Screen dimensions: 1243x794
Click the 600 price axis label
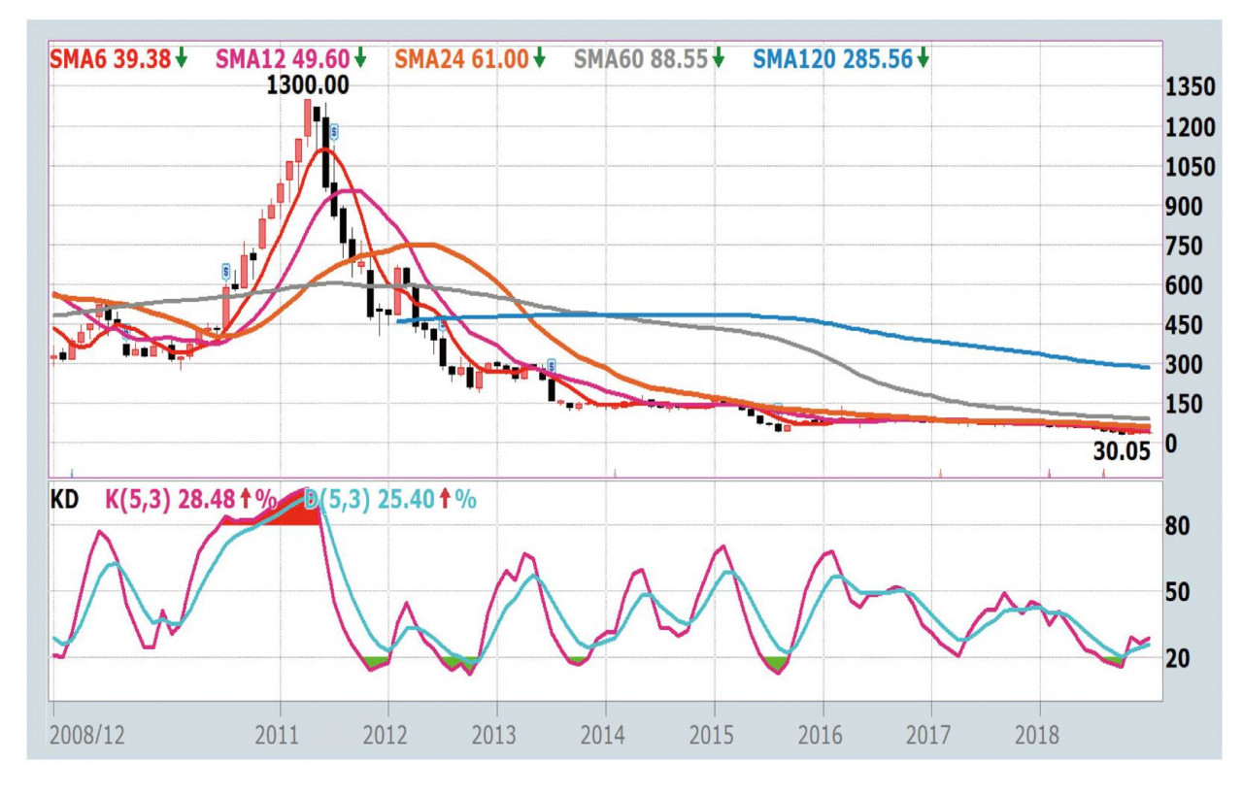click(1184, 285)
